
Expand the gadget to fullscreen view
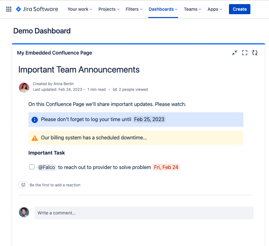pos(244,53)
